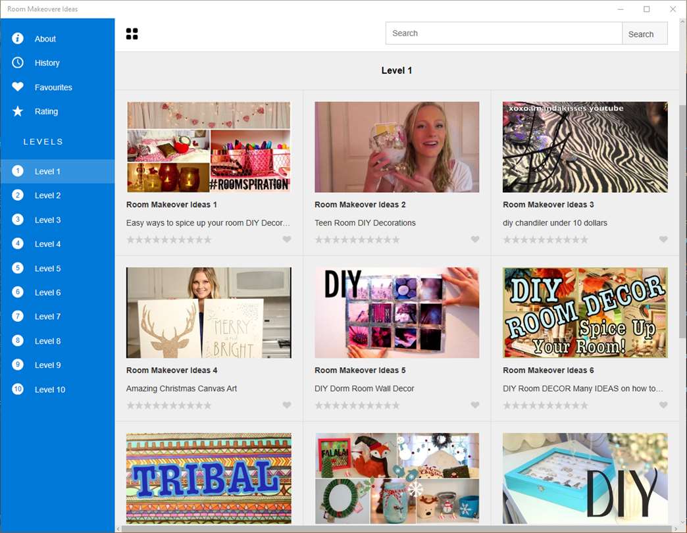Click the Search button

coord(644,34)
